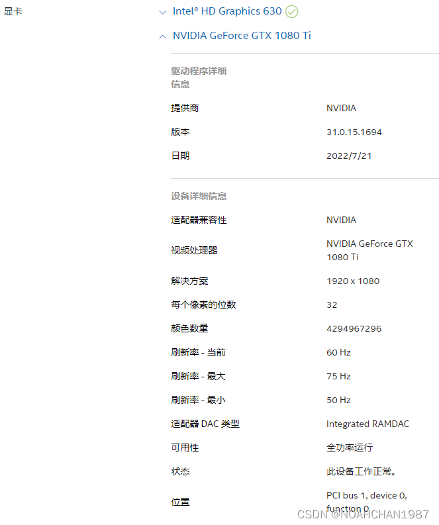Select the 版本 label
The height and width of the screenshot is (525, 439).
(180, 132)
